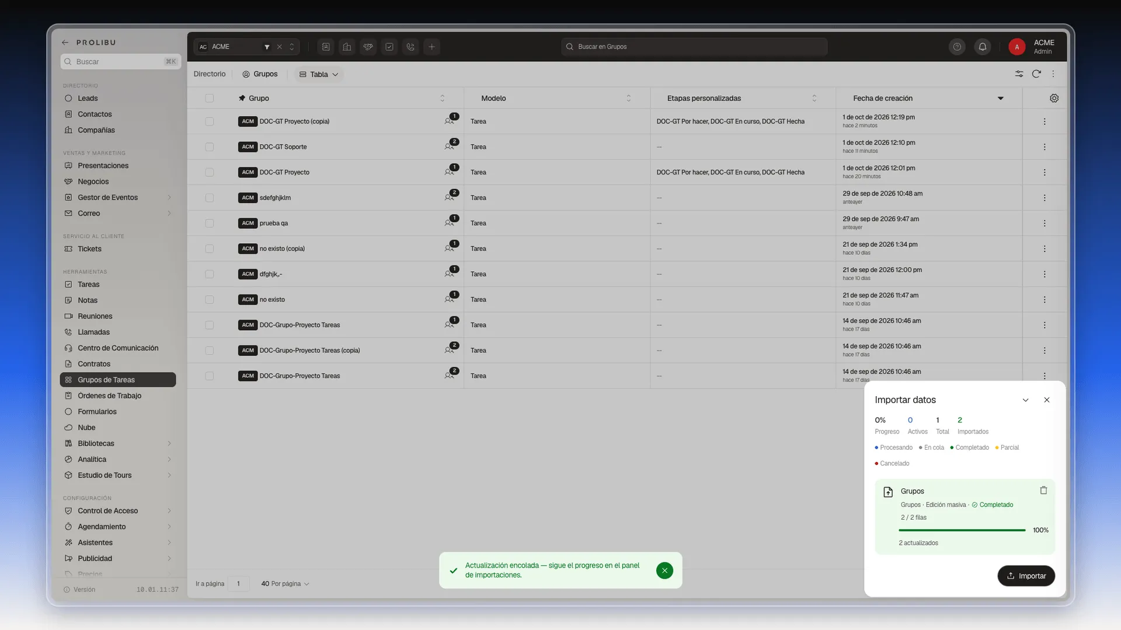Open Tickets in sidebar

coord(118,249)
